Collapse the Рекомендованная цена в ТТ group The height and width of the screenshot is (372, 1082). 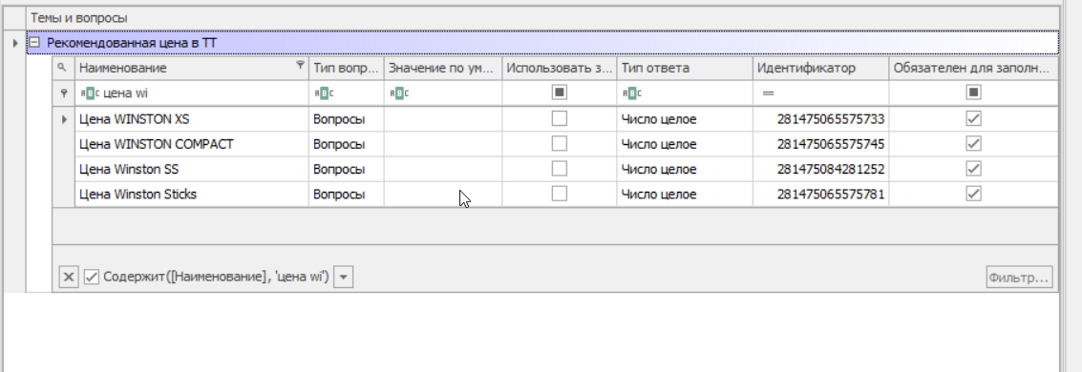pyautogui.click(x=35, y=43)
